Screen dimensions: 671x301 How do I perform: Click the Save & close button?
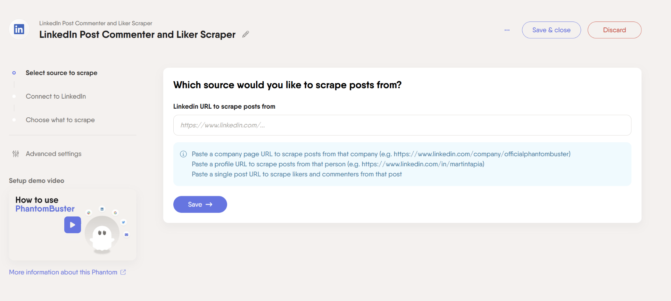[551, 30]
